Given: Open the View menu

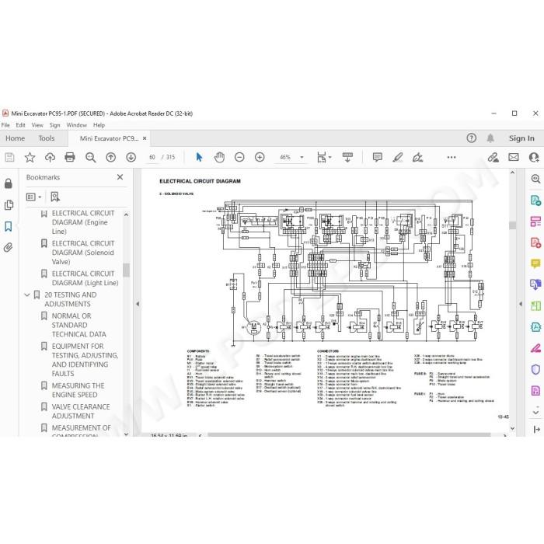Looking at the screenshot, I should [x=37, y=125].
